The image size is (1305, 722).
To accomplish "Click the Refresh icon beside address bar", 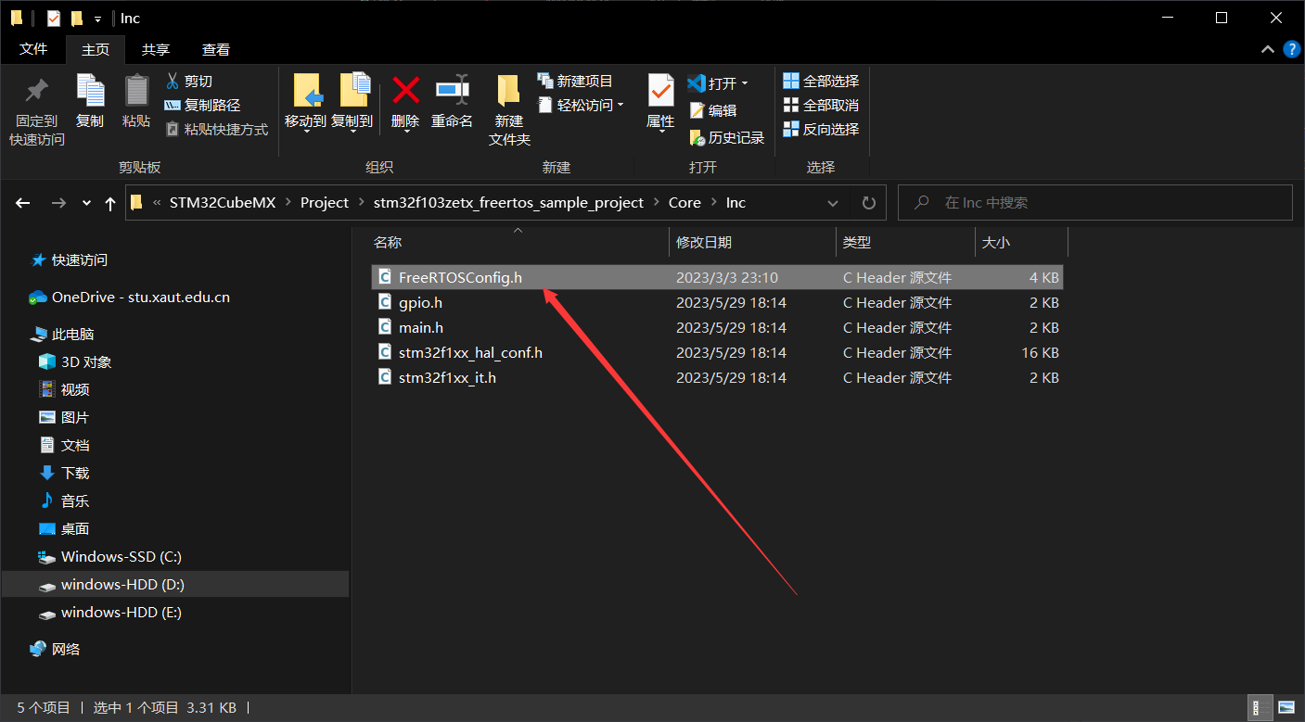I will [x=868, y=203].
